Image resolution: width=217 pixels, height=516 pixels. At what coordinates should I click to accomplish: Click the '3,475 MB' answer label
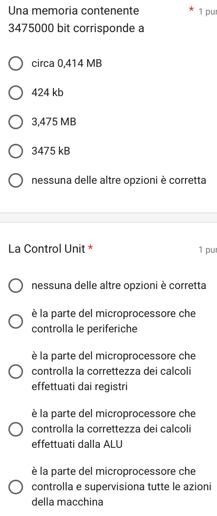(54, 122)
